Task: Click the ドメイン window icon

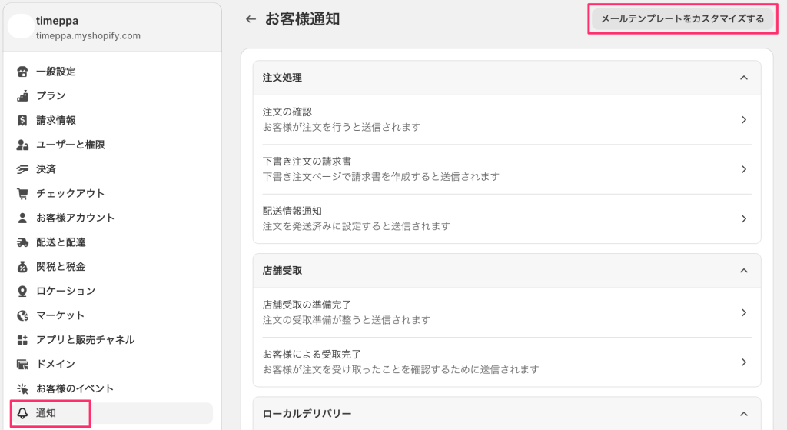Action: click(x=22, y=364)
